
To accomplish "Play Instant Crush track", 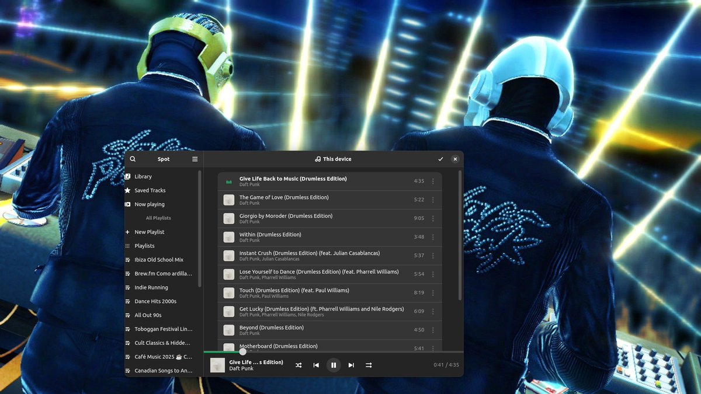I will [330, 256].
